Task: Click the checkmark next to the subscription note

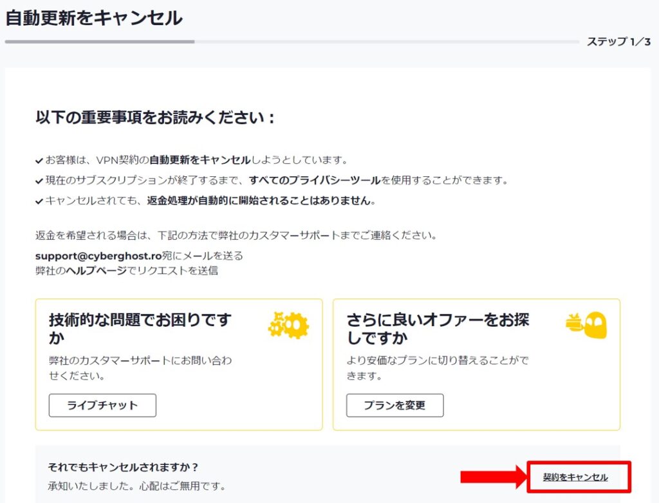Action: pos(39,182)
